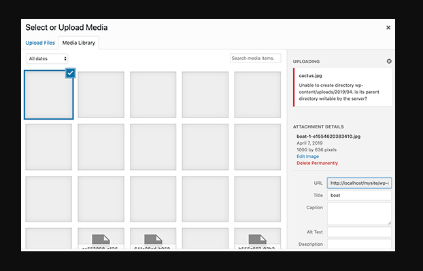Click the selected blue-bordered media thumbnail
This screenshot has width=423, height=271.
[48, 95]
